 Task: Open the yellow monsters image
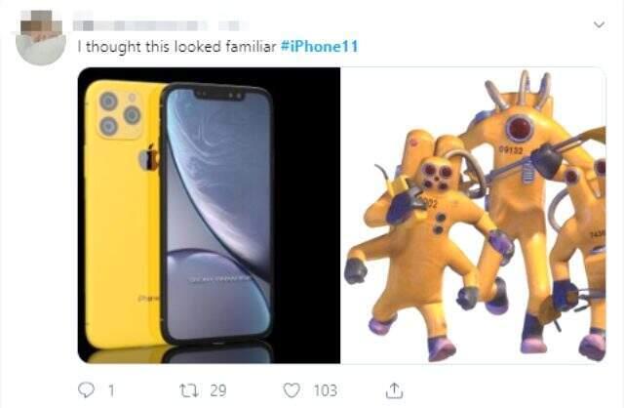click(473, 215)
